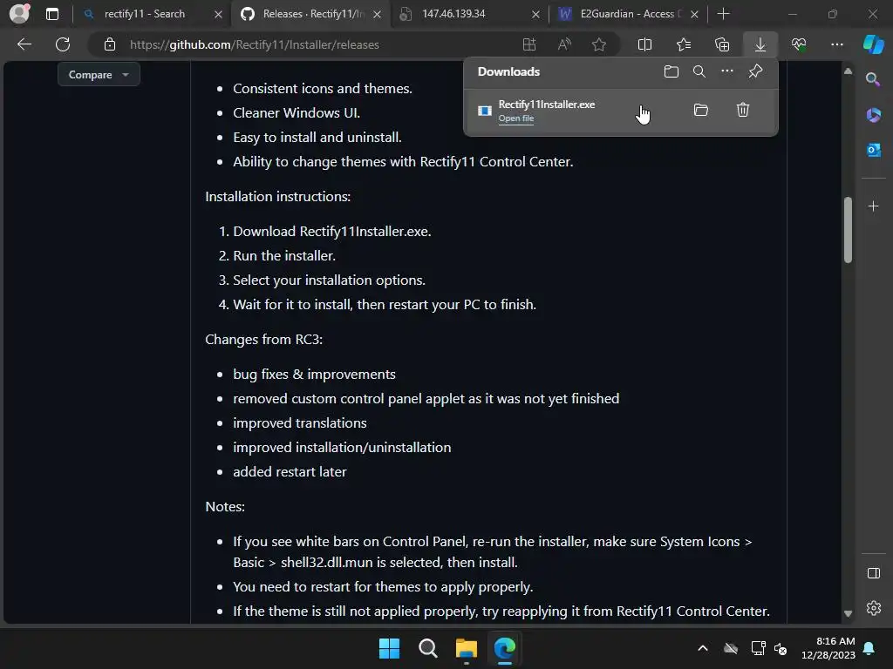Toggle split screen view
Image resolution: width=893 pixels, height=669 pixels.
[x=644, y=44]
